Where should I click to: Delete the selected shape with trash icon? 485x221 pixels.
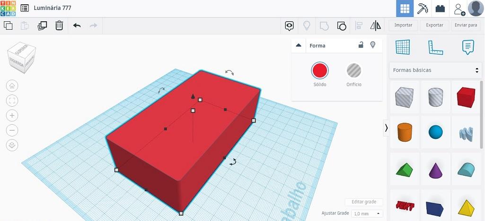(59, 25)
